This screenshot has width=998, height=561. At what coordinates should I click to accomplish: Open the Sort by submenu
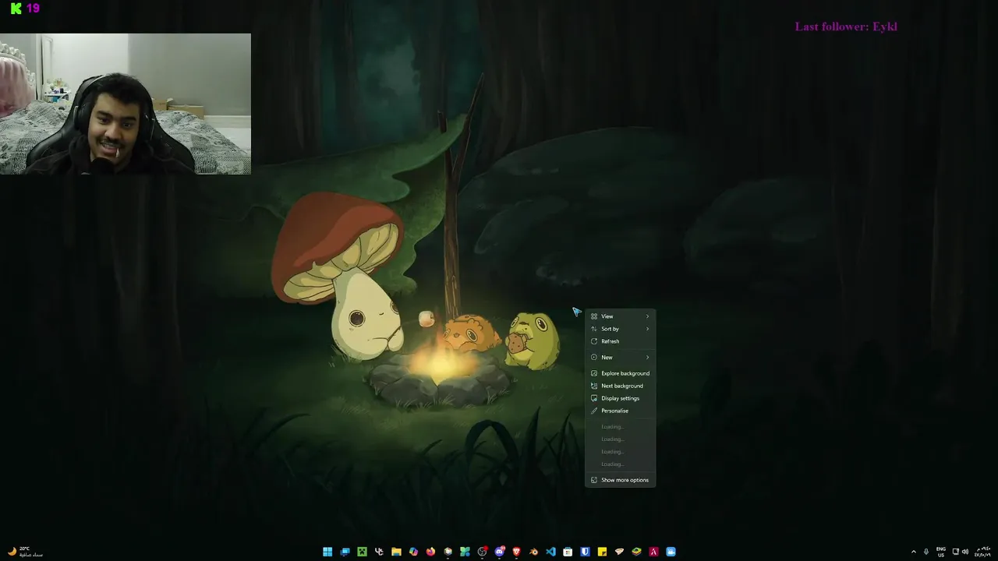coord(620,329)
